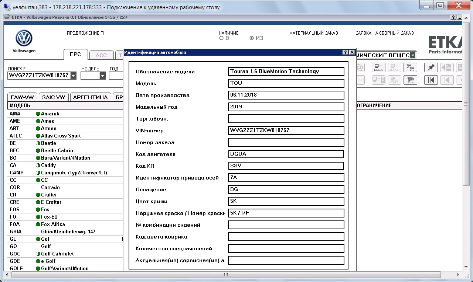Select the НАЛИЧИЕ 'ИЗ' radio button

(x=252, y=38)
